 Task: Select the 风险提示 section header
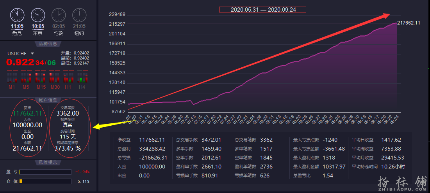coord(48,162)
